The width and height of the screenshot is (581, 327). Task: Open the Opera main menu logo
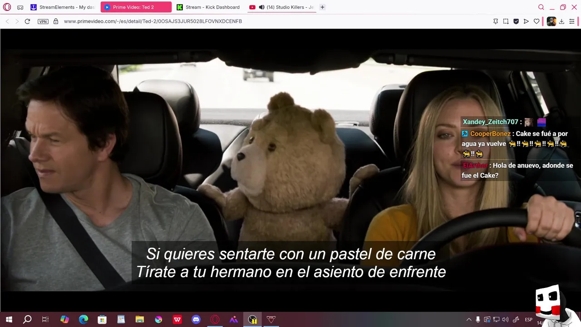coord(7,7)
